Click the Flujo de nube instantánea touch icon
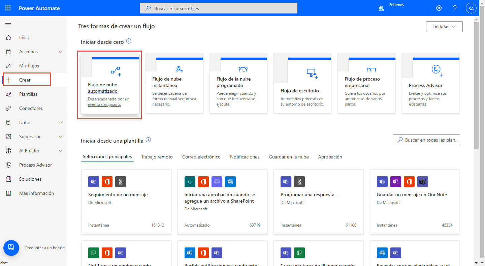 pos(179,69)
